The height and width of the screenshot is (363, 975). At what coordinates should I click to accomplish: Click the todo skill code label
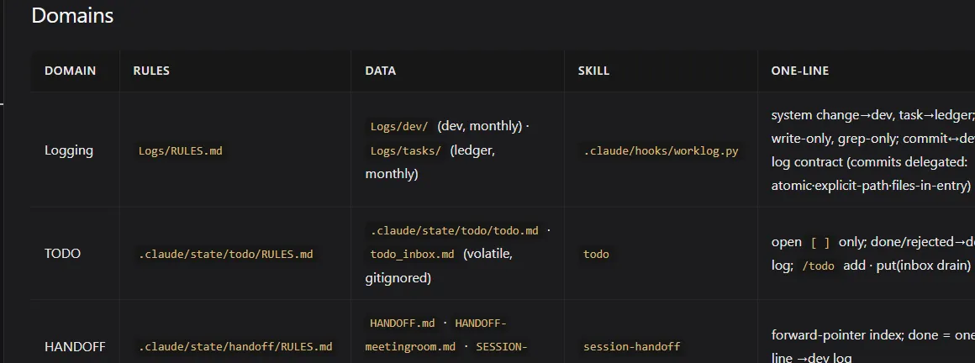[596, 254]
